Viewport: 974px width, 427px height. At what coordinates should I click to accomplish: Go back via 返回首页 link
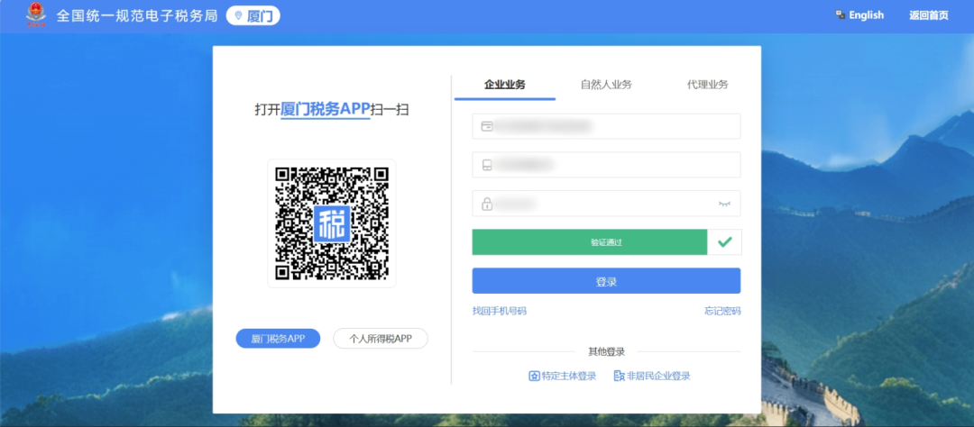click(929, 15)
